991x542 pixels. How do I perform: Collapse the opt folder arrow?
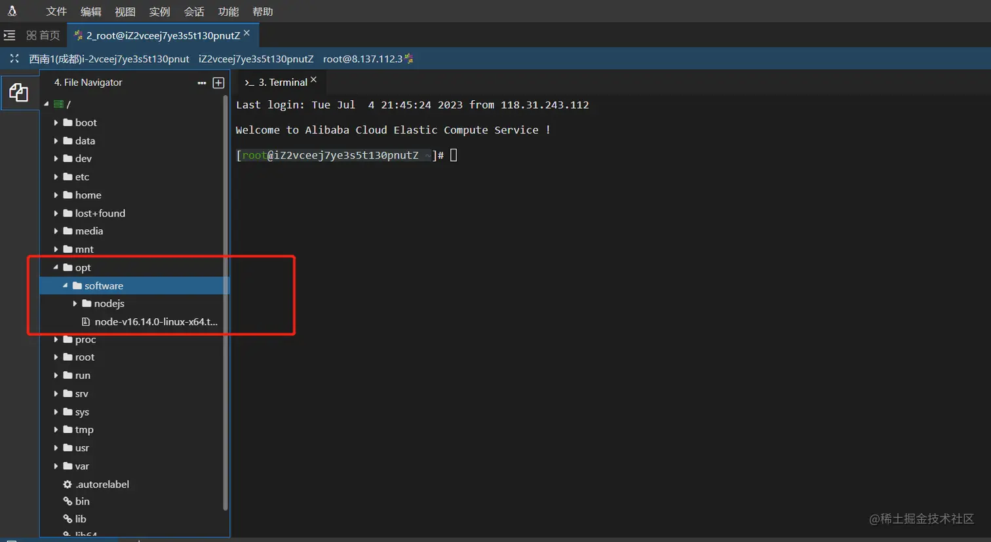click(56, 267)
